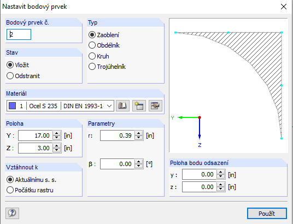Increase Poloha Z with up arrow
Viewport: 293px width, 224px height.
tap(57, 146)
